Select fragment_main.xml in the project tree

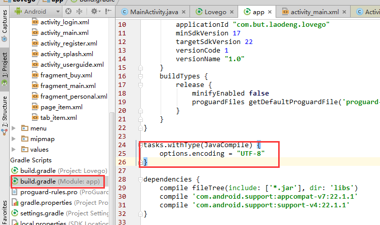(68, 86)
